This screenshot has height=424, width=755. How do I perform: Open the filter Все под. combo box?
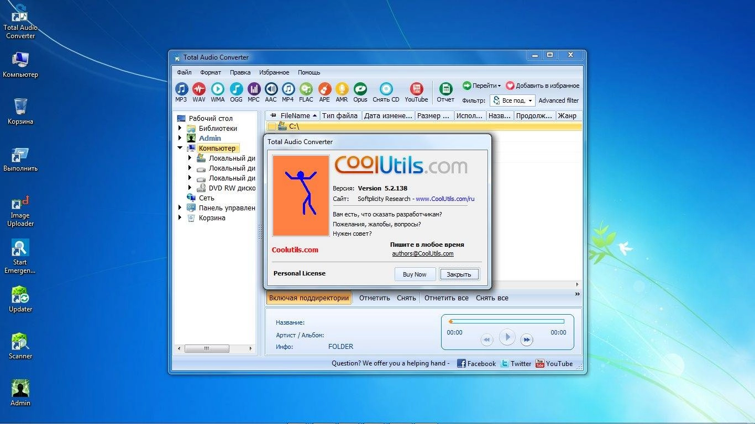[x=513, y=100]
